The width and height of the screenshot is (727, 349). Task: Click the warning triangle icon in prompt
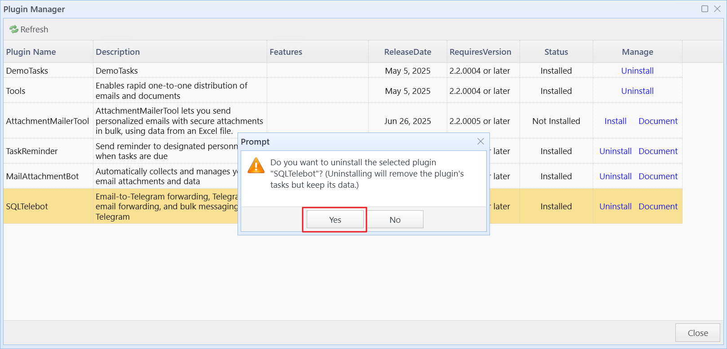point(256,166)
